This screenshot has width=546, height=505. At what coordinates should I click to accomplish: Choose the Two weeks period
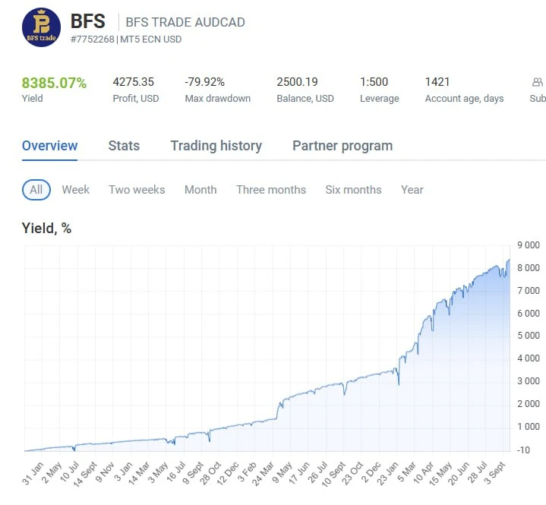pyautogui.click(x=137, y=189)
